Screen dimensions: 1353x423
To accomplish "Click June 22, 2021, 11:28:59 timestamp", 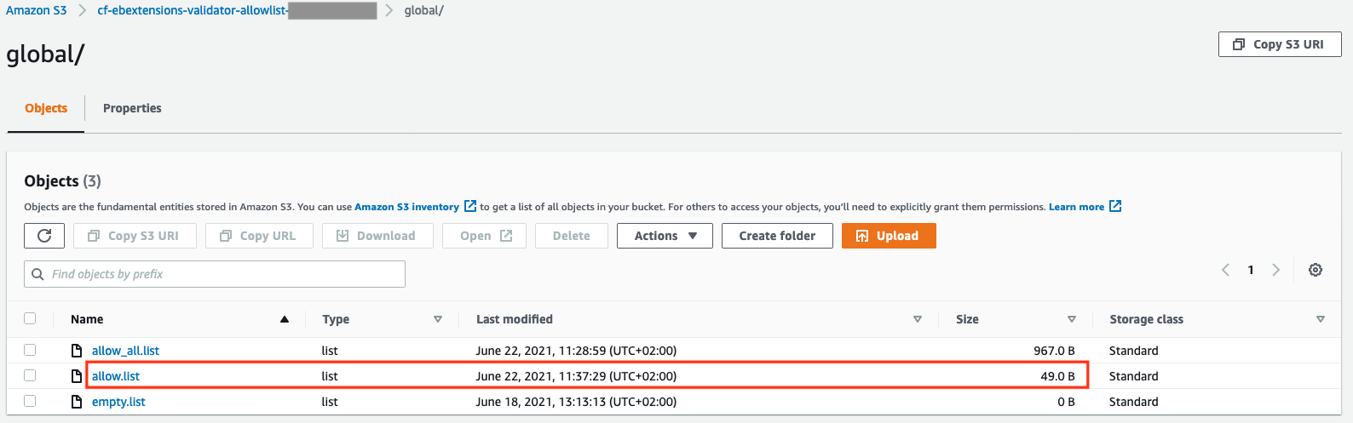I will click(576, 351).
